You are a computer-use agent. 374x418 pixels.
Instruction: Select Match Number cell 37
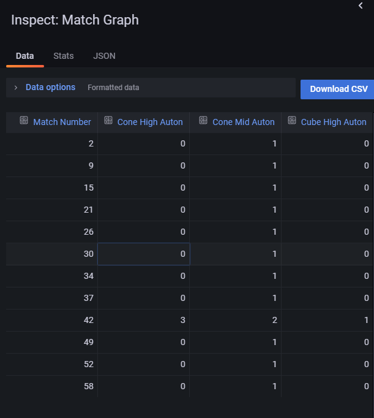52,298
